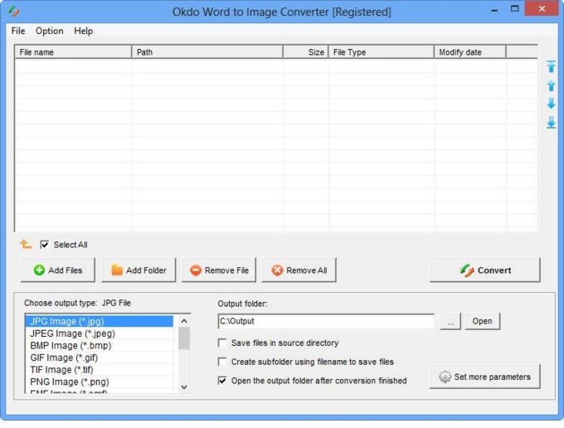Sort by Size column header

tap(306, 52)
